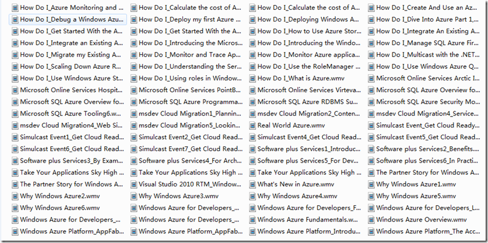Click the file icon of Why Windows Azure2.wmv
Screen dimensions: 488x243
coord(15,196)
